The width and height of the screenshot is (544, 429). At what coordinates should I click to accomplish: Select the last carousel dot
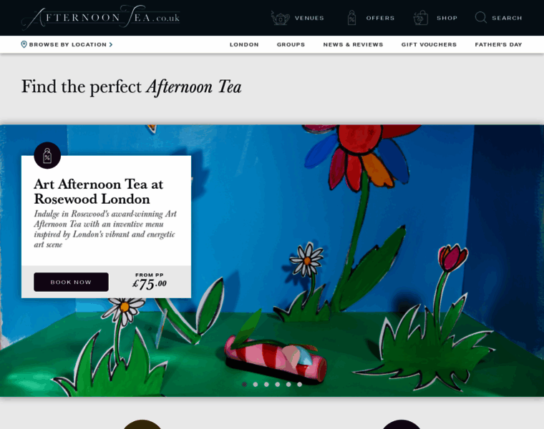[x=299, y=384]
